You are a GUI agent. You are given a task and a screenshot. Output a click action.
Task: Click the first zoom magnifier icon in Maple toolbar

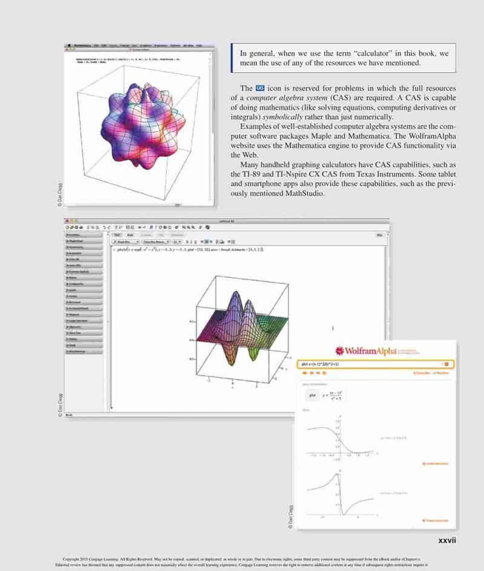point(184,227)
